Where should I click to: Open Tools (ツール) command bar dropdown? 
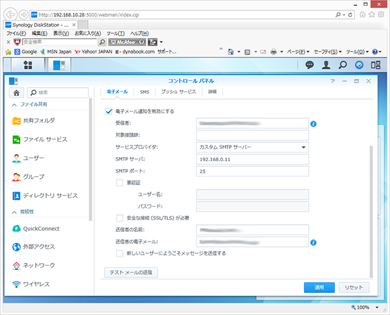tap(357, 52)
